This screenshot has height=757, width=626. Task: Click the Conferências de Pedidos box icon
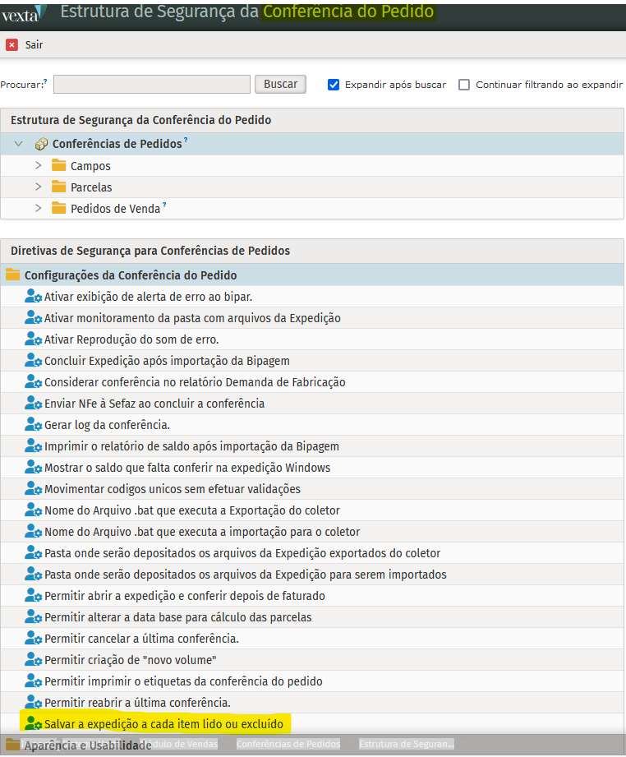[41, 144]
